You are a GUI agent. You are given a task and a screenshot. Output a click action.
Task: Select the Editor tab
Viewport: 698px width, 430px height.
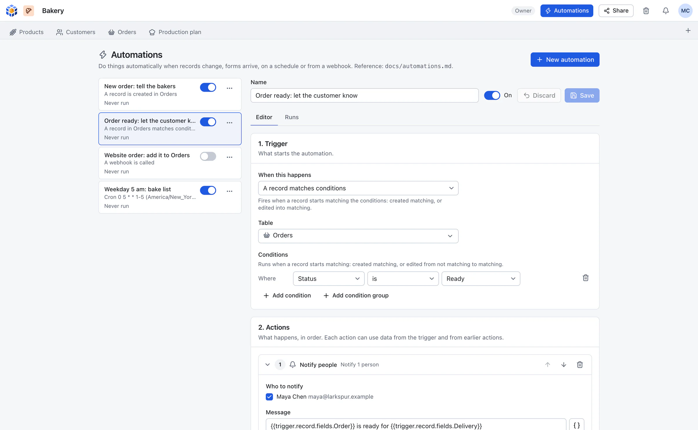[x=264, y=117]
